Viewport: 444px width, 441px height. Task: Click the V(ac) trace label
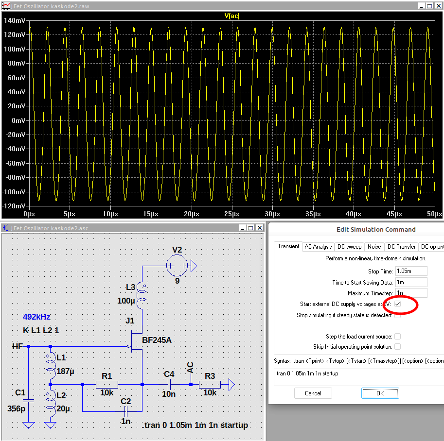pyautogui.click(x=231, y=16)
